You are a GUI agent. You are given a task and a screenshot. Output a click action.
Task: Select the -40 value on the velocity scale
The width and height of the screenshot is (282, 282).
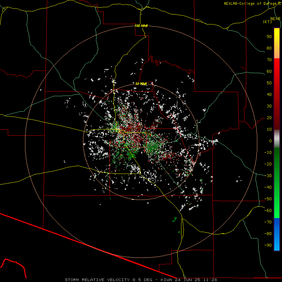268,187
